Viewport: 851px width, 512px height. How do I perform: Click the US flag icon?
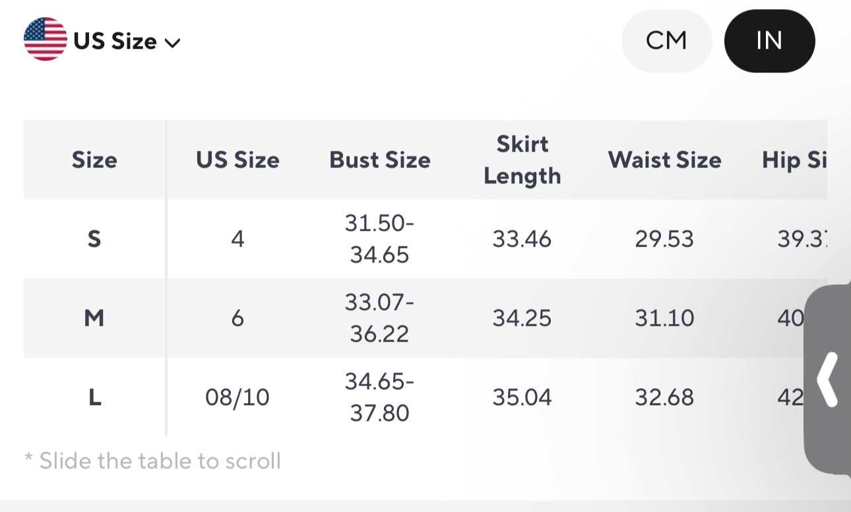(x=45, y=40)
